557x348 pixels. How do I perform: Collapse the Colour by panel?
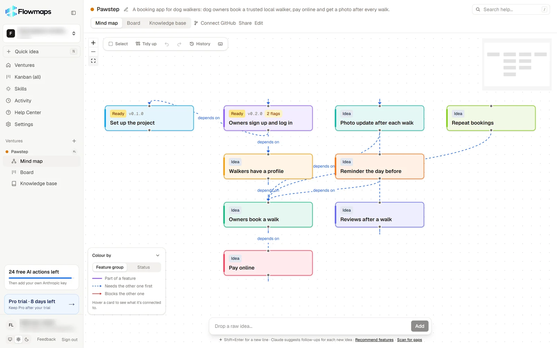[x=158, y=255]
